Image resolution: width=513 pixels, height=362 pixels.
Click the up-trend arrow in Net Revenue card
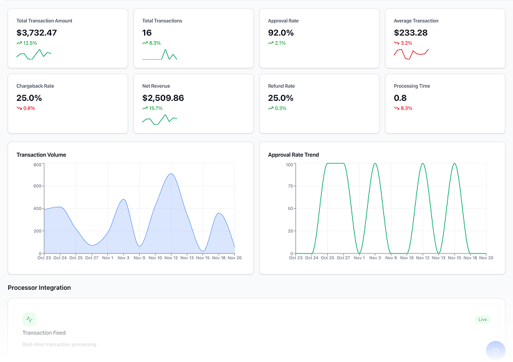point(145,108)
